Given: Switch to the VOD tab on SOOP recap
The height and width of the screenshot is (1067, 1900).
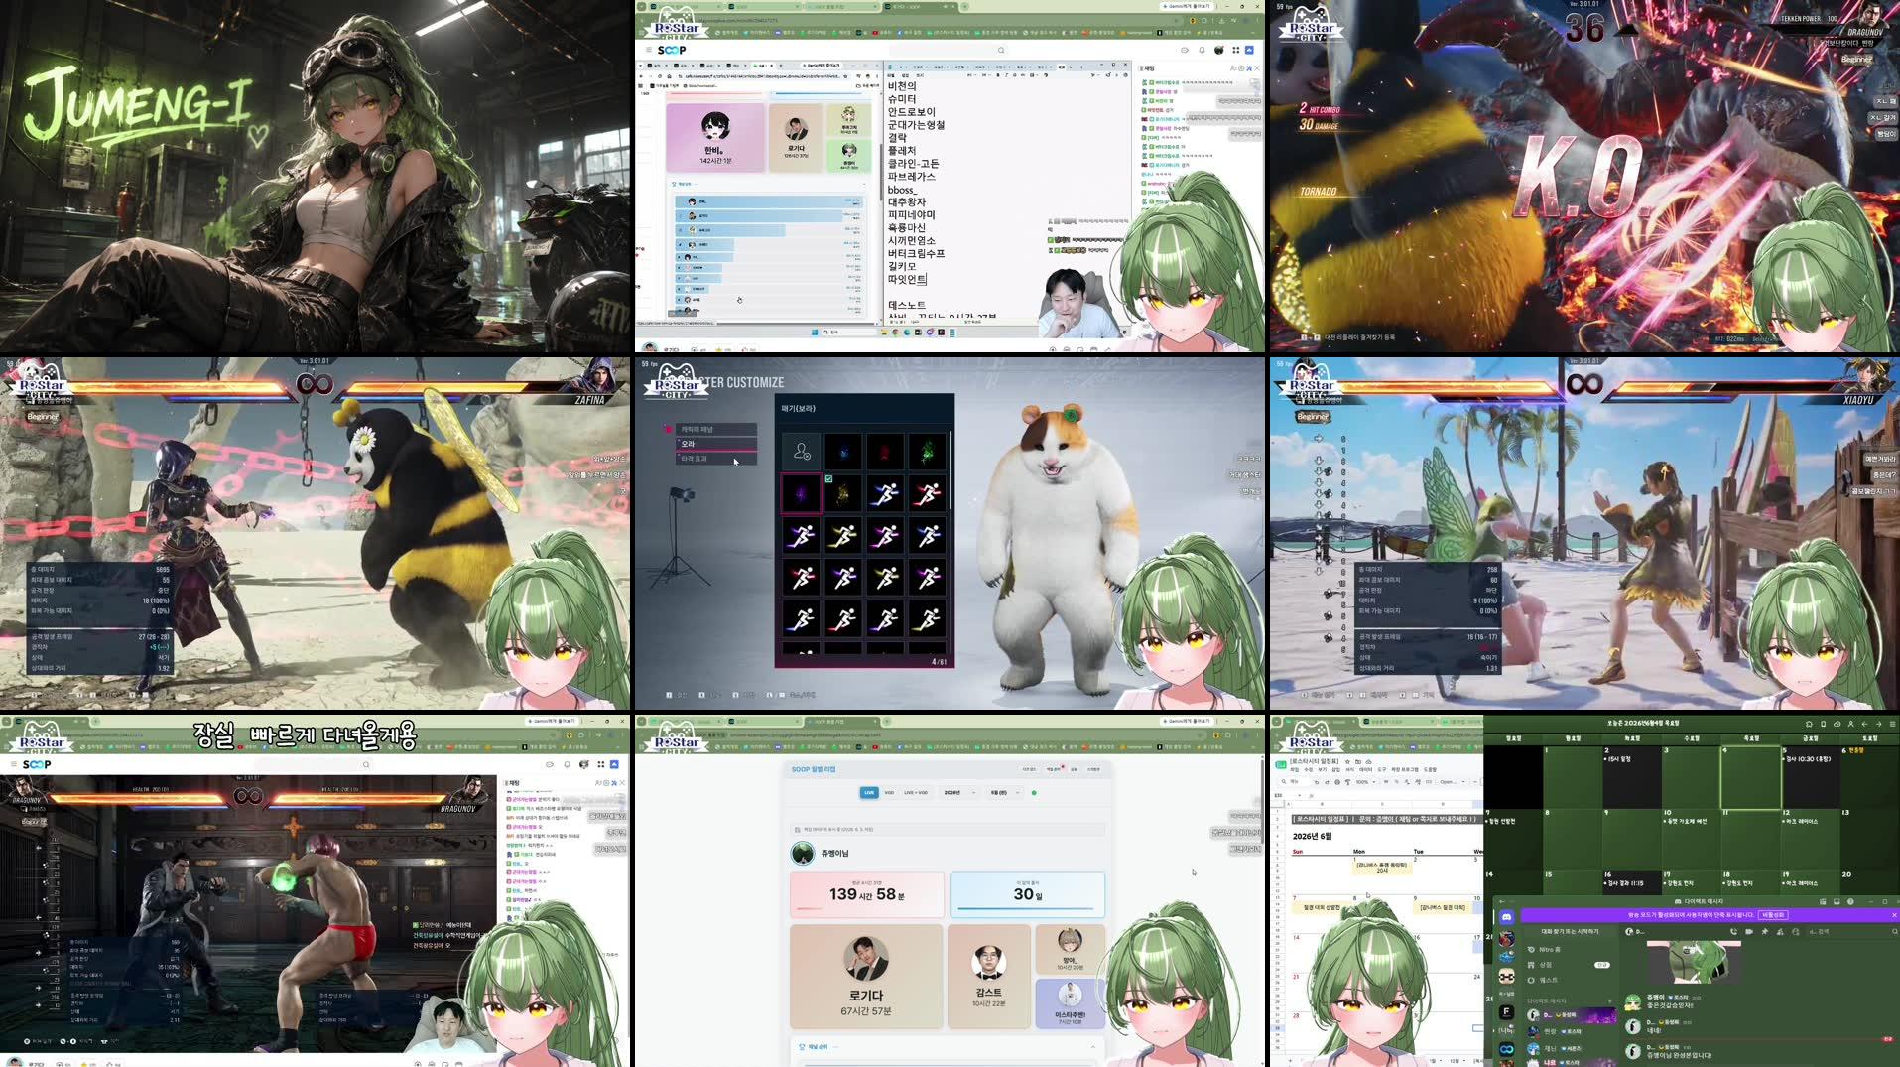Looking at the screenshot, I should (889, 792).
